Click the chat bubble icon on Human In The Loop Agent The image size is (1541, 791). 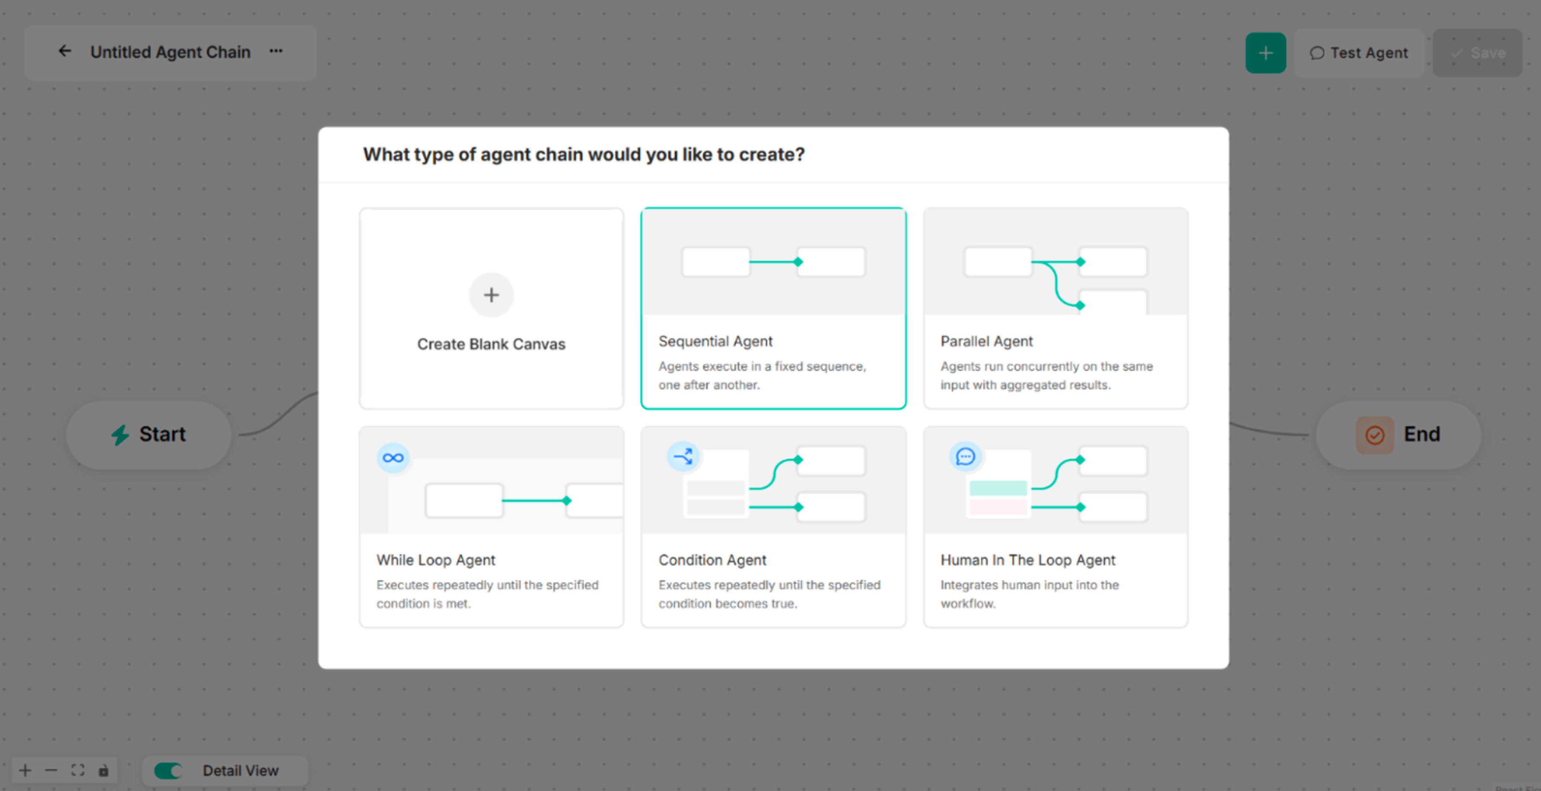(966, 456)
